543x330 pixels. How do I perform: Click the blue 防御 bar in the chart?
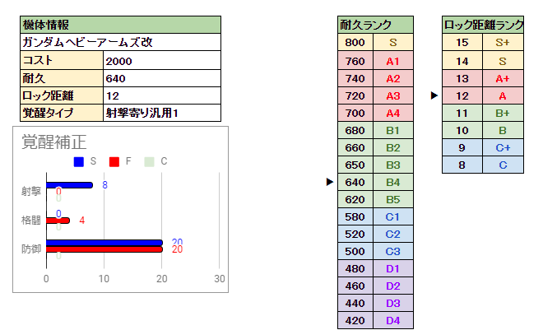[104, 243]
